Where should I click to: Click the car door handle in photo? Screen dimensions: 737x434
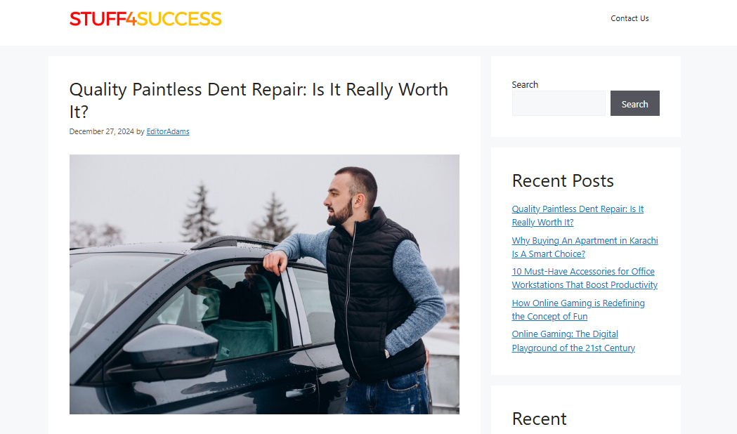301,390
